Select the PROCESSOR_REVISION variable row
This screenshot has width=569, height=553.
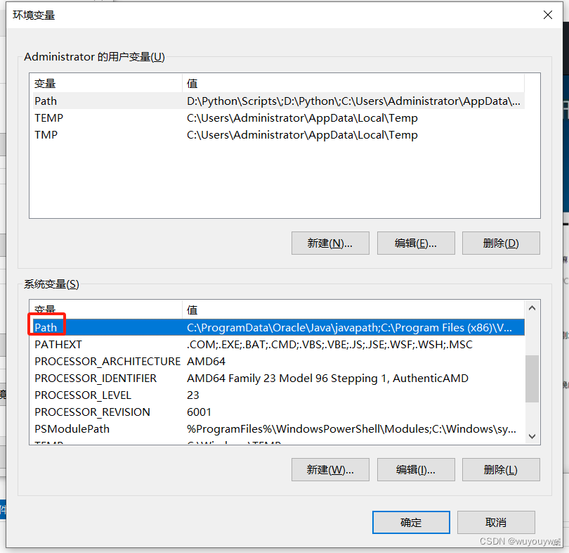coord(279,412)
